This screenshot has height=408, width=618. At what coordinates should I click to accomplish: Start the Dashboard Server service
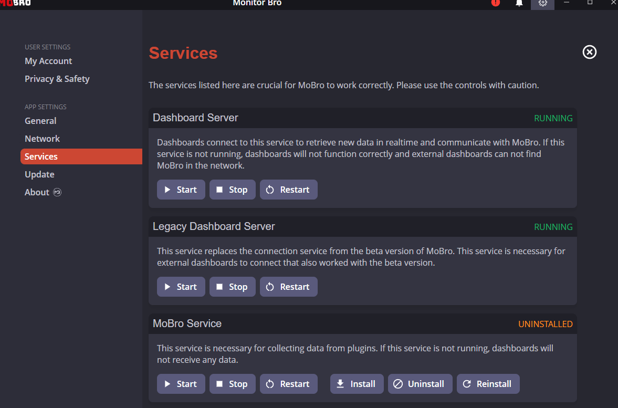pos(181,190)
